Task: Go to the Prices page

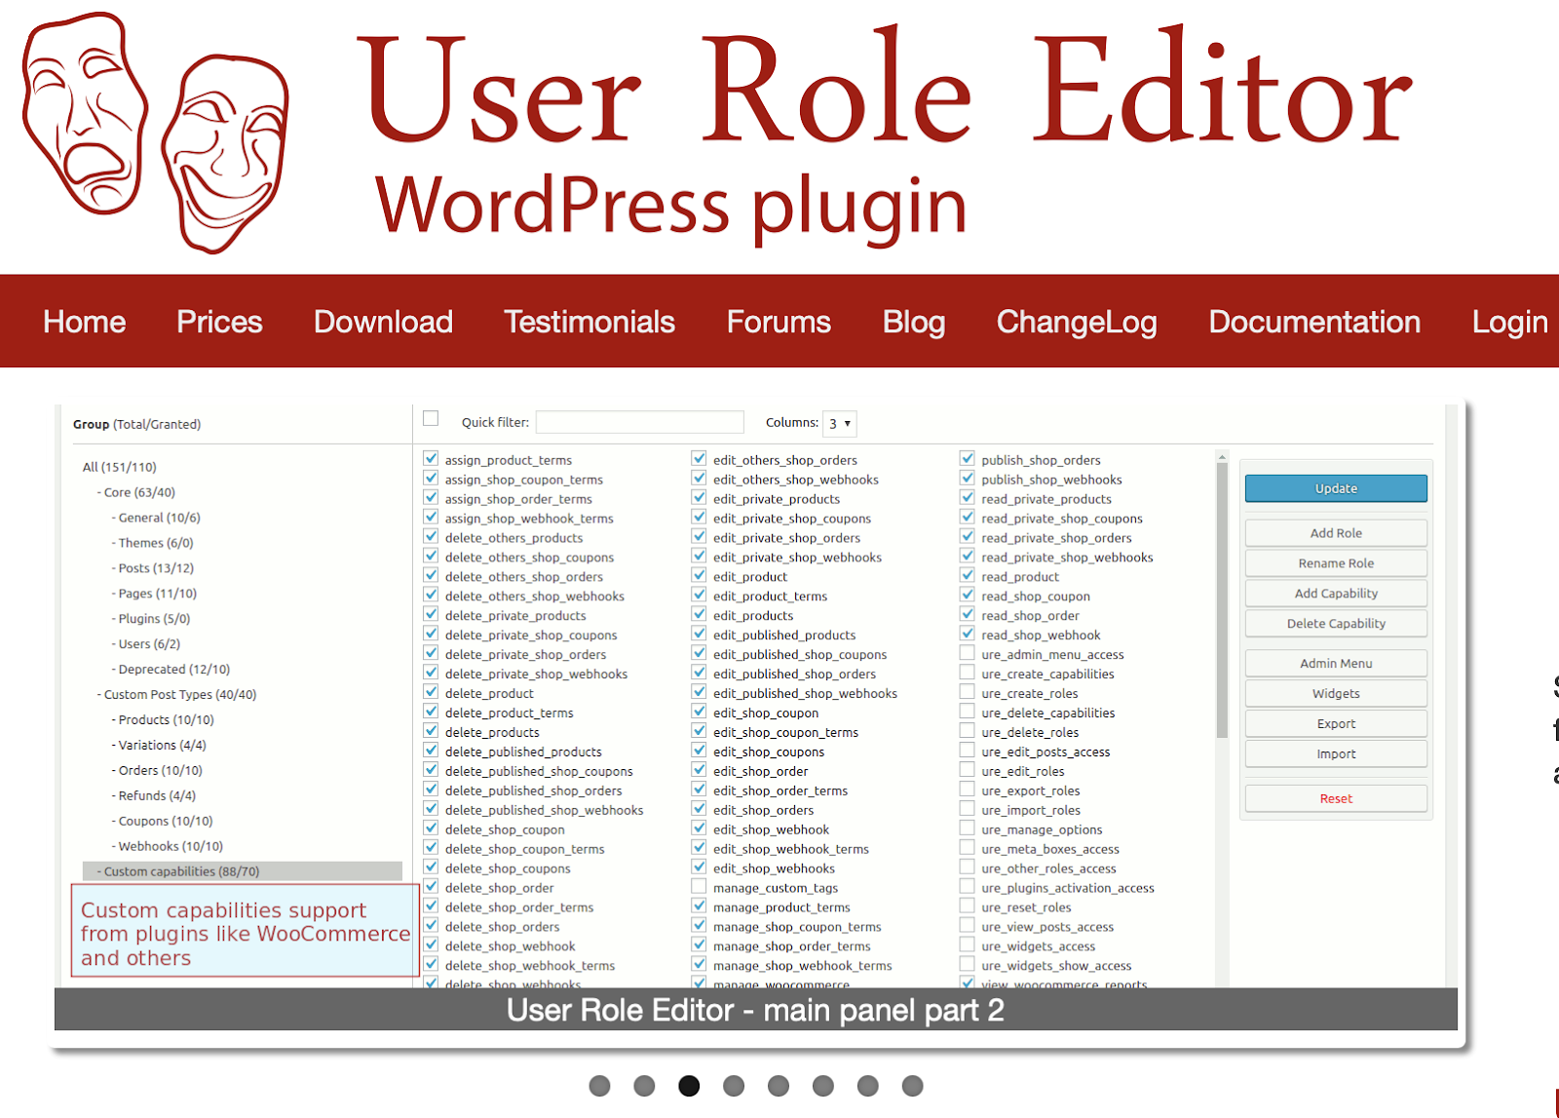Action: pos(219,322)
